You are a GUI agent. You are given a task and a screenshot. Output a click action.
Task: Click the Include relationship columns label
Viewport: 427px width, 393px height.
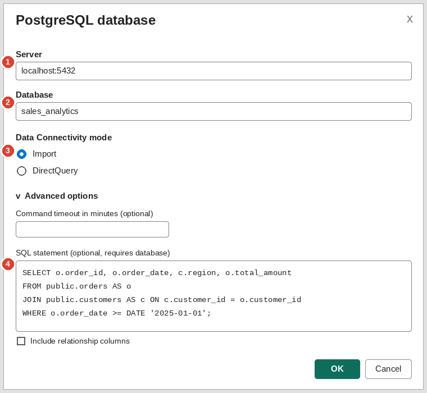pos(80,341)
